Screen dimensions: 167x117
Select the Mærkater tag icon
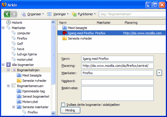9,28
